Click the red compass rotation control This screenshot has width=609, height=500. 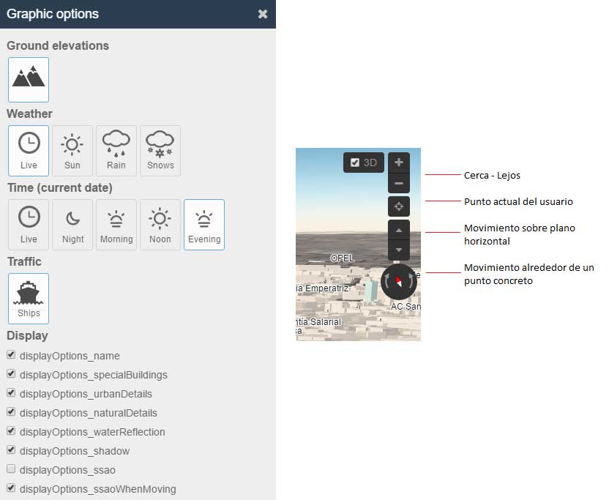tap(399, 280)
